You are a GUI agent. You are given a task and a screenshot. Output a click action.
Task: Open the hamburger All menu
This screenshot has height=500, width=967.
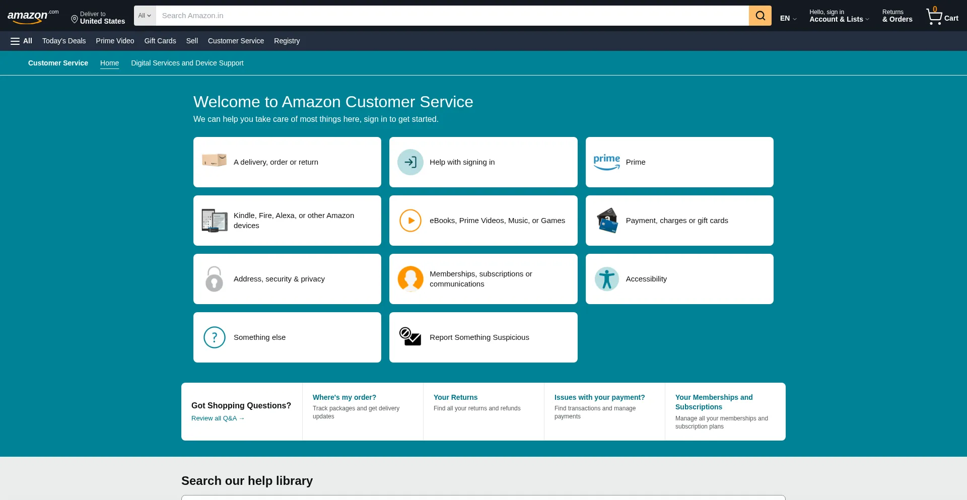[21, 41]
